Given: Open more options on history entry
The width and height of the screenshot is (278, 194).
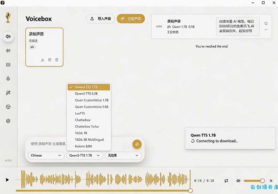Looking at the screenshot, I should coord(266,30).
